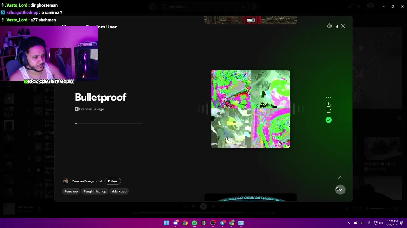Viewport: 407px width, 228px height.
Task: Open the #dark trap tag
Action: coord(119,191)
